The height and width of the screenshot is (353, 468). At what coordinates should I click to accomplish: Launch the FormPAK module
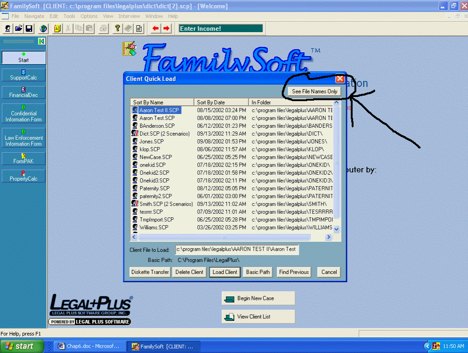[23, 159]
